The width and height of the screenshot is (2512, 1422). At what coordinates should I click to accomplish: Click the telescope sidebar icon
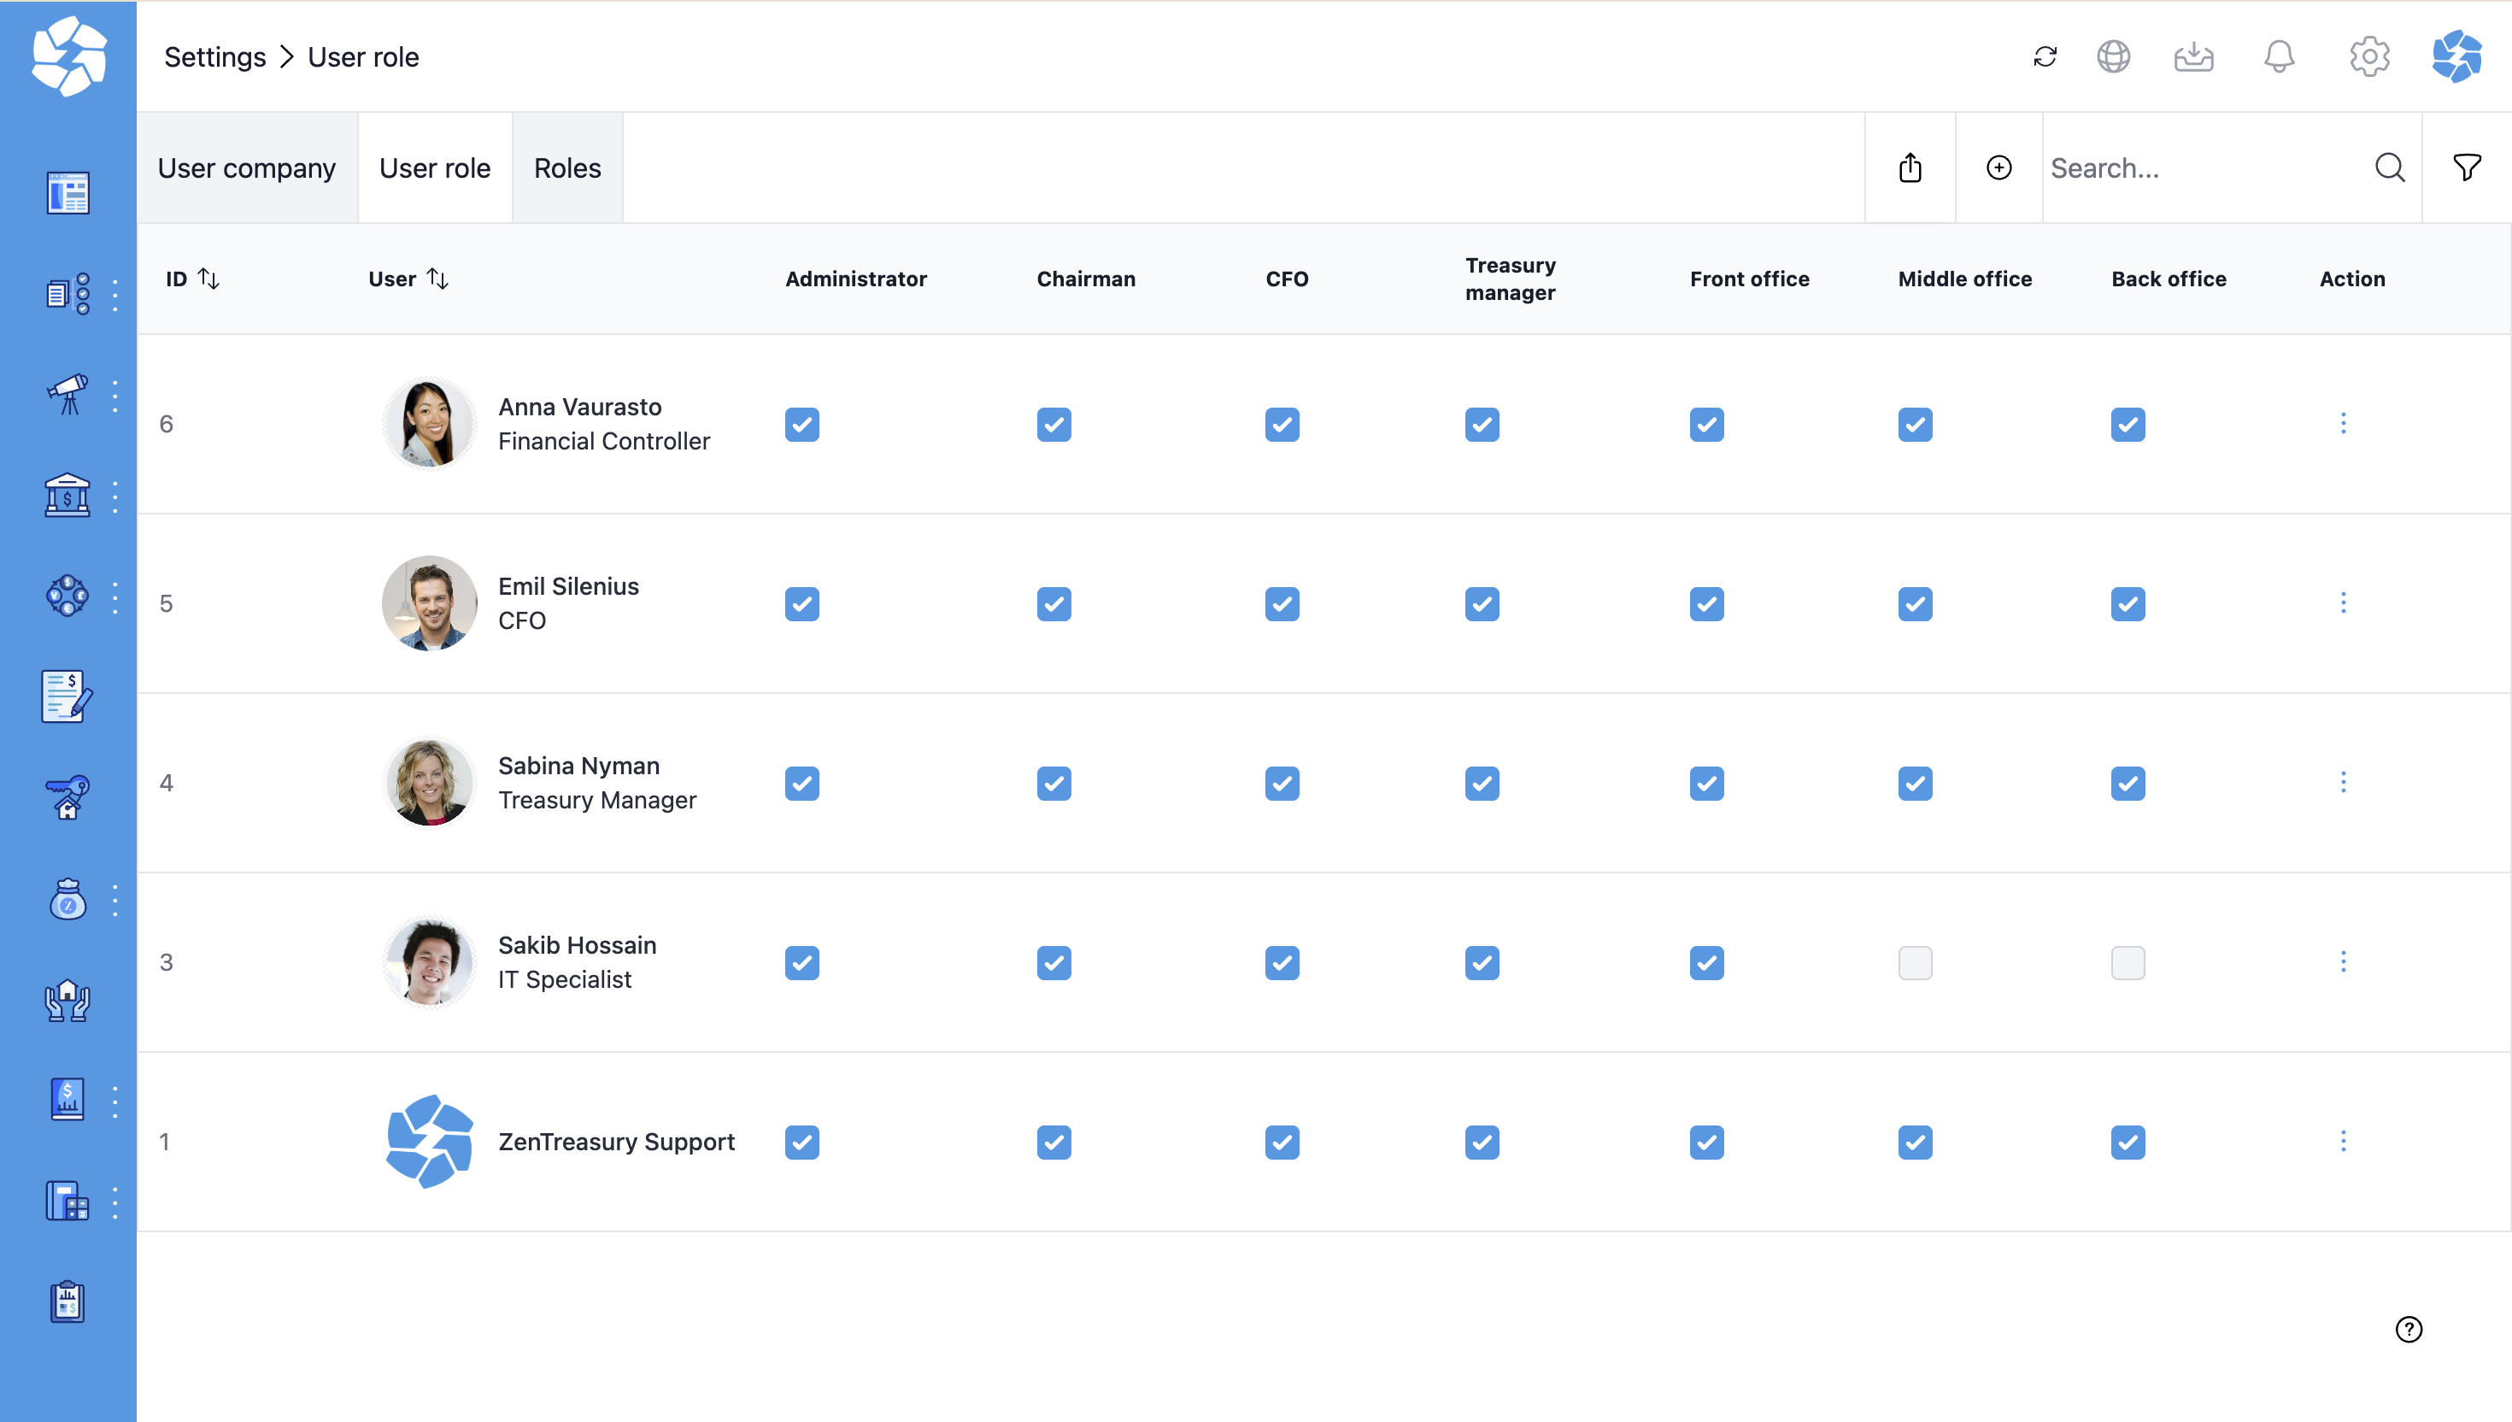pyautogui.click(x=67, y=395)
